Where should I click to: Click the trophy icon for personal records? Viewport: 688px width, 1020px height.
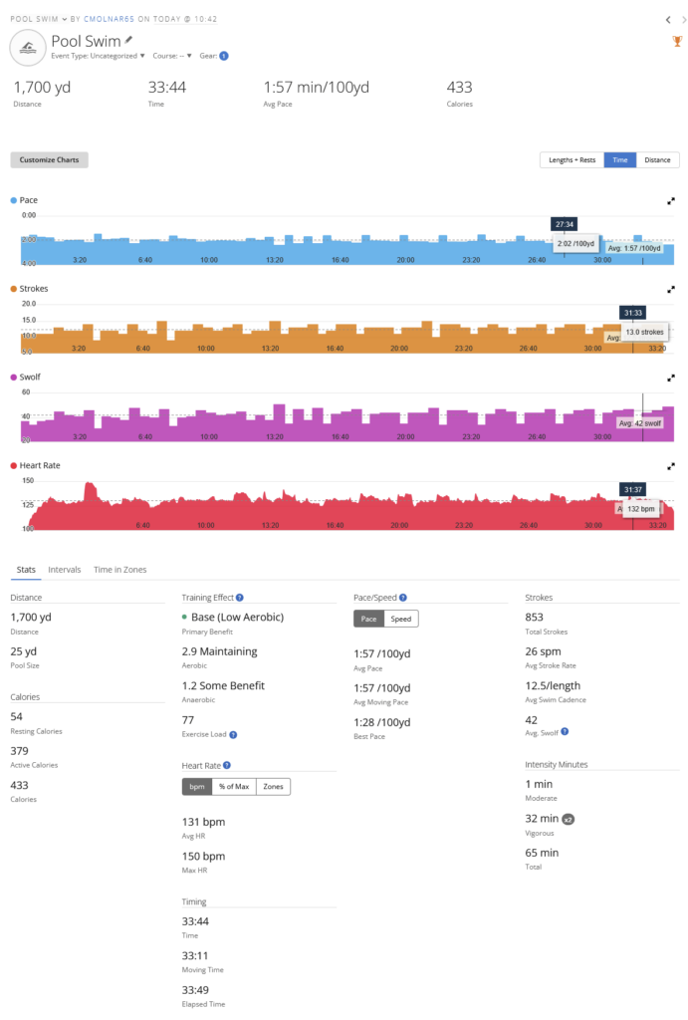[x=677, y=41]
